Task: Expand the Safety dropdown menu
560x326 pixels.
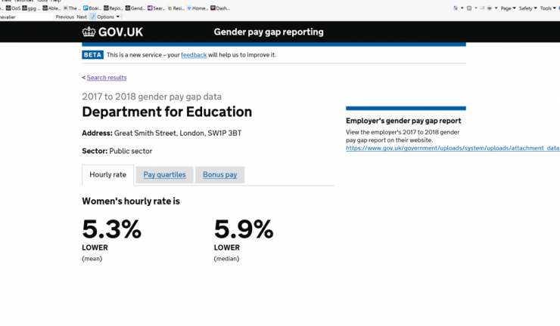Action: tap(528, 8)
